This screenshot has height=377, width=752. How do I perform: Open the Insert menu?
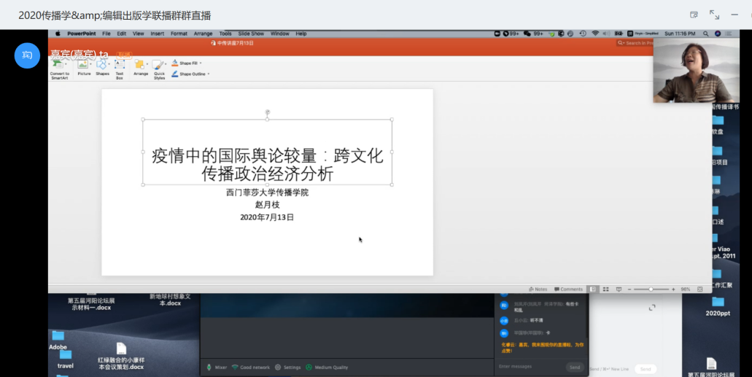(x=157, y=34)
